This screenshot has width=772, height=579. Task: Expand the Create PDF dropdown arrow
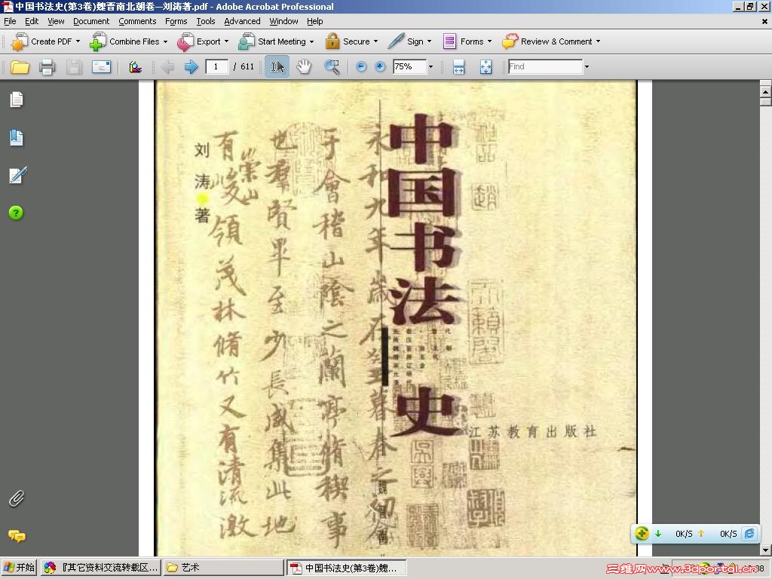point(78,41)
